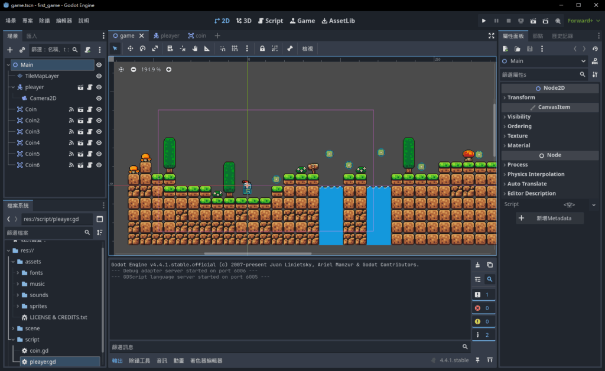Select the coin.gd file
The height and width of the screenshot is (371, 605).
39,351
